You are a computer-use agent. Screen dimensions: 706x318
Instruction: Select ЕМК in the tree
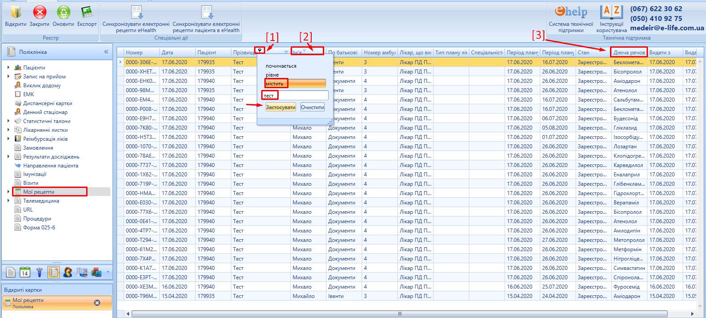coord(29,94)
